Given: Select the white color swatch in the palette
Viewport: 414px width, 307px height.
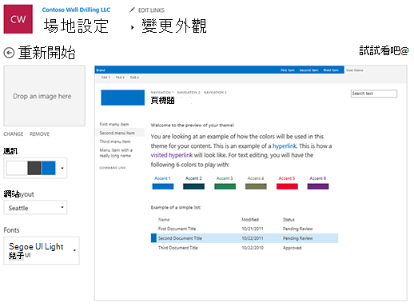Looking at the screenshot, I should pyautogui.click(x=17, y=168).
